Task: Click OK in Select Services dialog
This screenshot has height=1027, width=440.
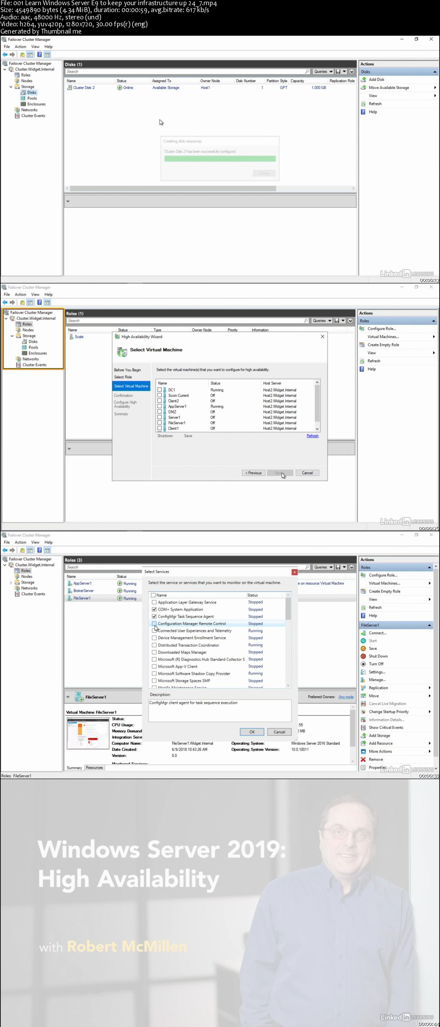Action: click(252, 732)
